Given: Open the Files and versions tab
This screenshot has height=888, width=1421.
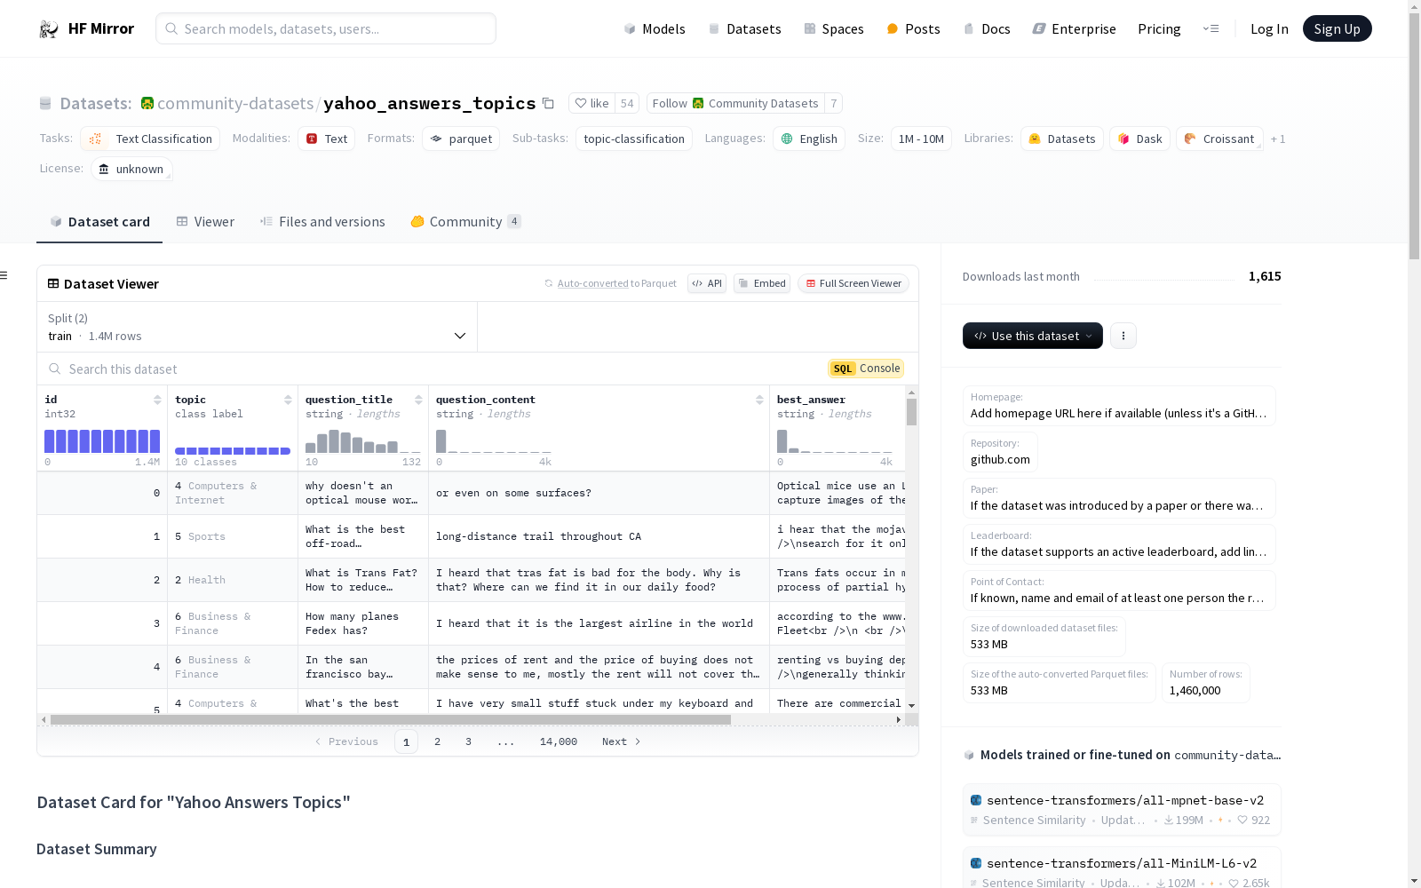Looking at the screenshot, I should click(x=322, y=222).
